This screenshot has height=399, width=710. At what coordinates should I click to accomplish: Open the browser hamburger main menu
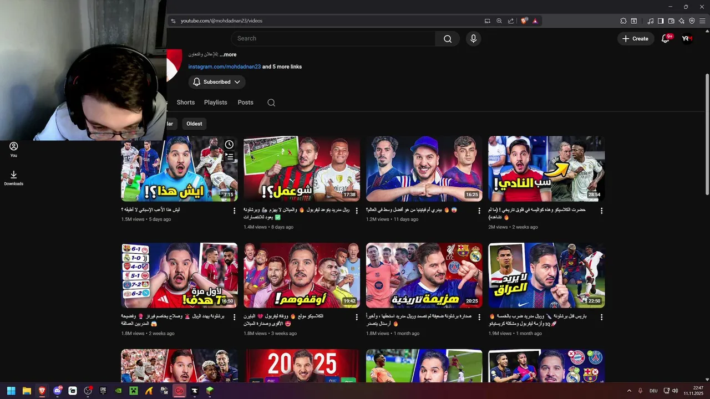click(702, 21)
